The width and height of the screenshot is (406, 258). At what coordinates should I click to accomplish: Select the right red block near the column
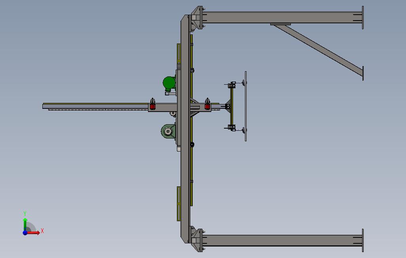click(x=207, y=106)
